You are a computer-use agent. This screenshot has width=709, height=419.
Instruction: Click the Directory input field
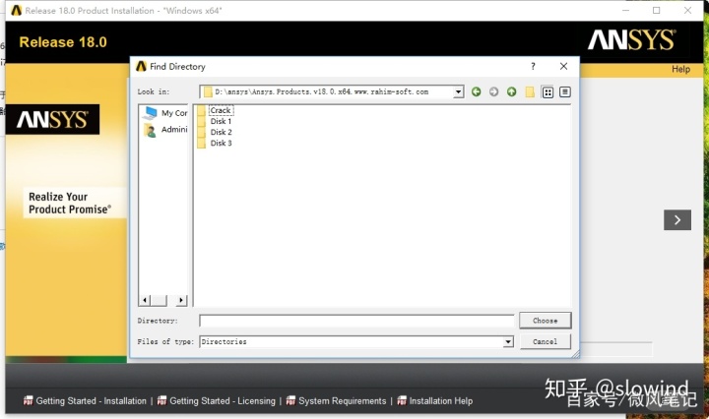pyautogui.click(x=356, y=321)
